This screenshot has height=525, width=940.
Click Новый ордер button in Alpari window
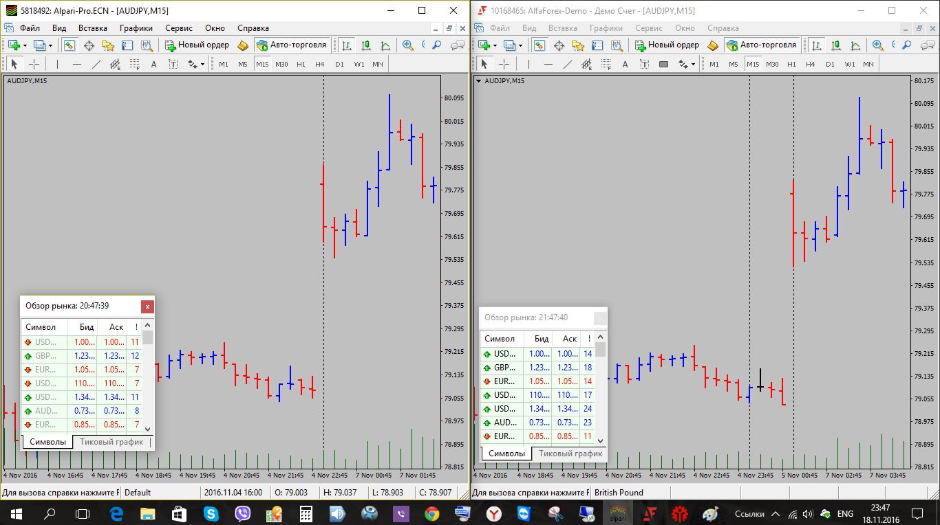197,45
